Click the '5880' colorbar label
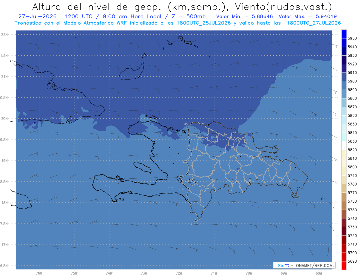The image size is (358, 277). pyautogui.click(x=352, y=98)
